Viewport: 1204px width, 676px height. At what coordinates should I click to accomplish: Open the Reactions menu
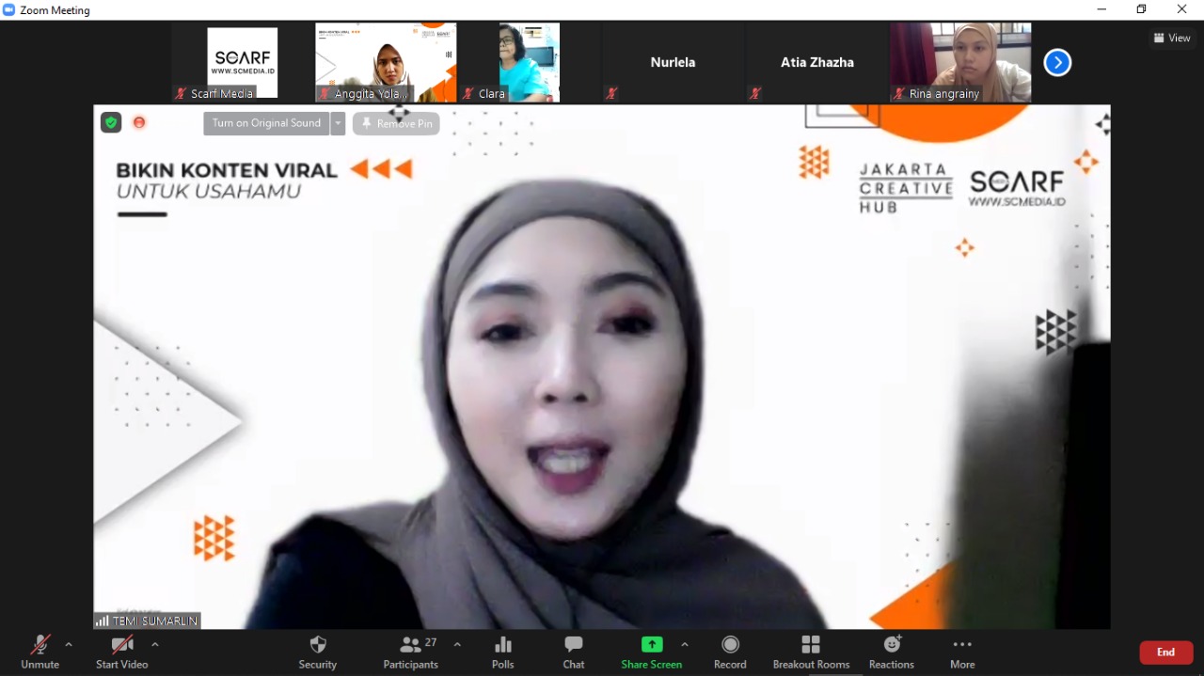891,652
